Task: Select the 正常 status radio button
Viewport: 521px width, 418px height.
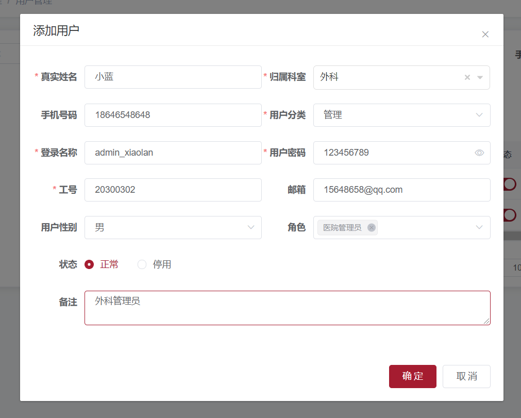Action: [x=89, y=264]
